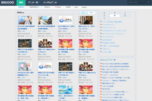152x101 pixels.
Task: Open Re:Zero thumbnail dated 2020-01-01 (23:58)
Action: tap(45, 20)
